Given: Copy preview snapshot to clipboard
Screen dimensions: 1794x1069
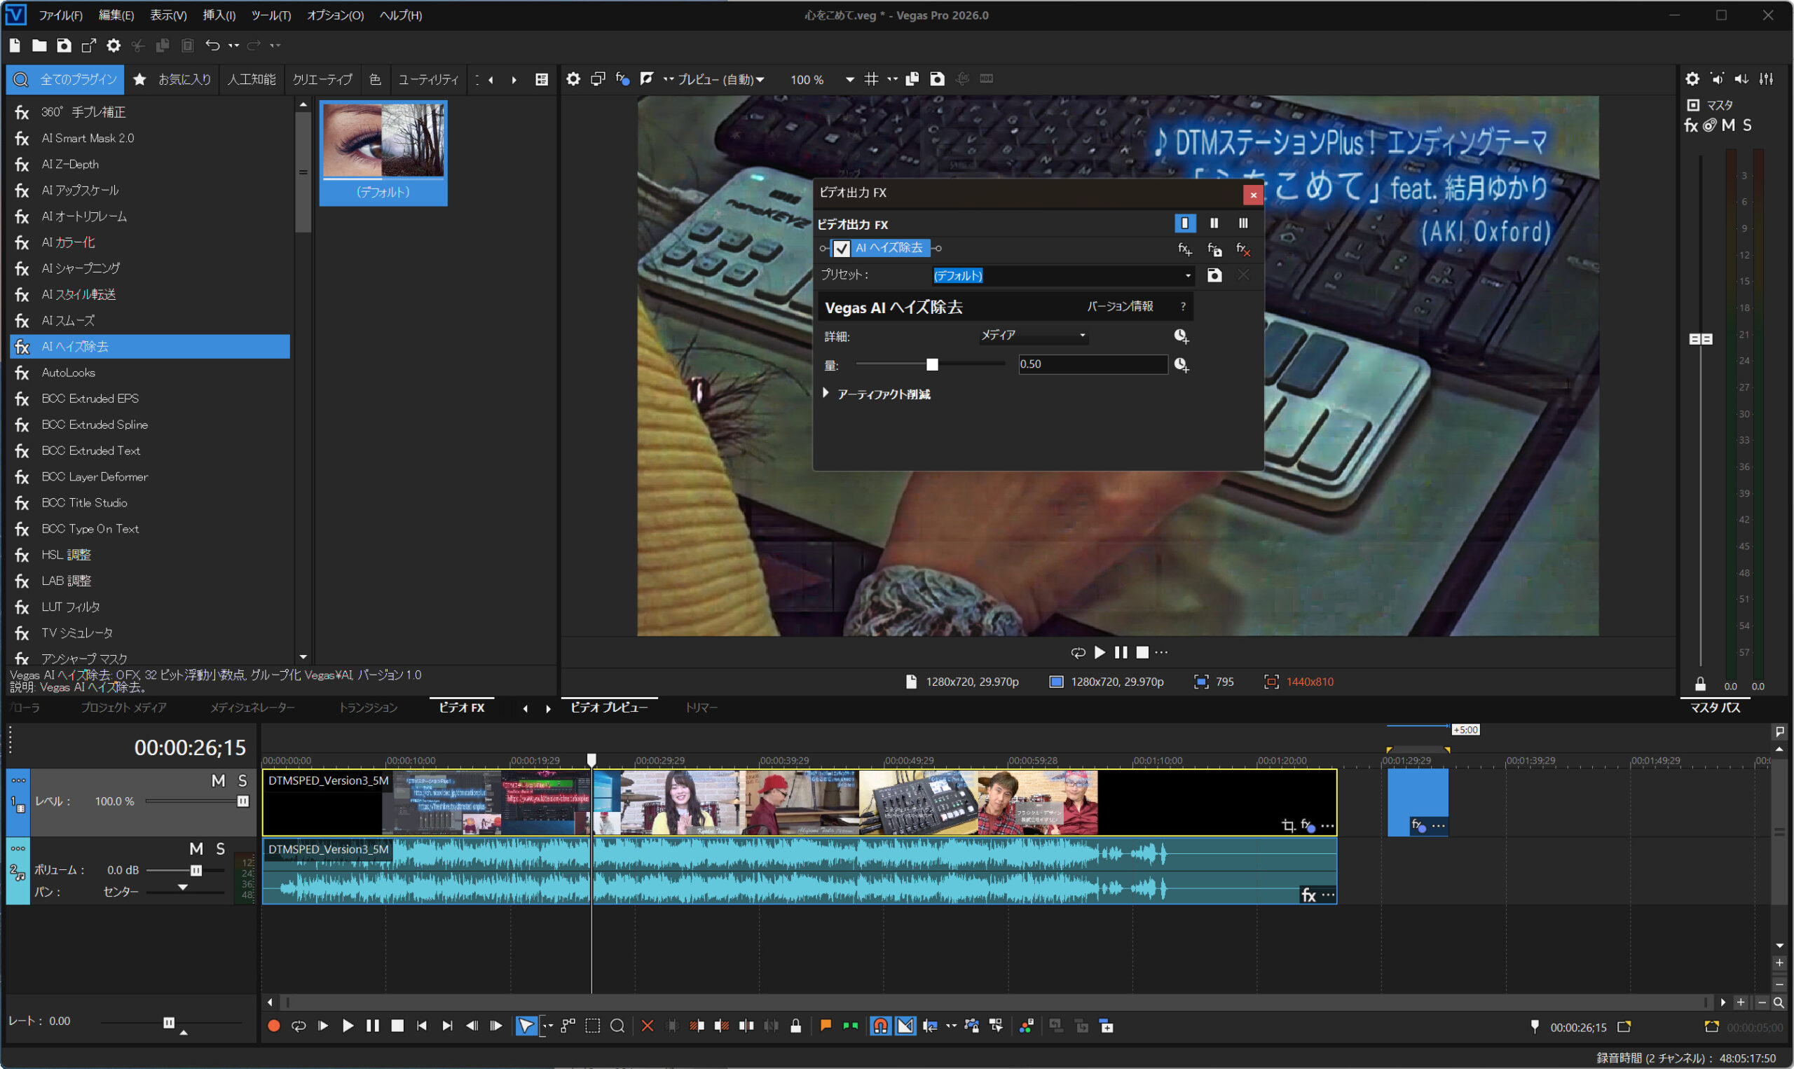Looking at the screenshot, I should point(912,79).
